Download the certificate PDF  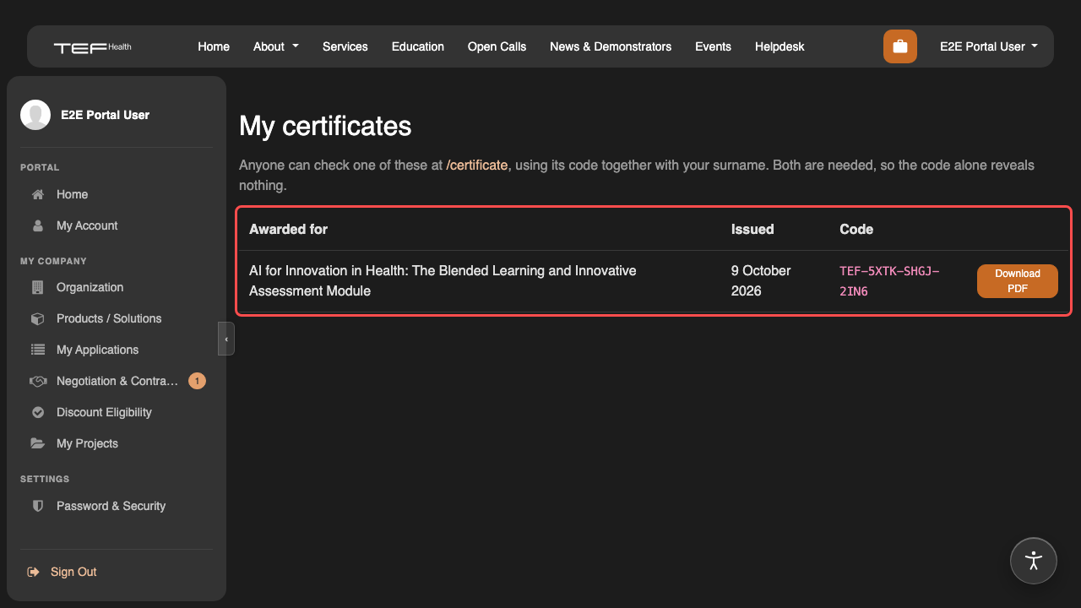click(1018, 281)
